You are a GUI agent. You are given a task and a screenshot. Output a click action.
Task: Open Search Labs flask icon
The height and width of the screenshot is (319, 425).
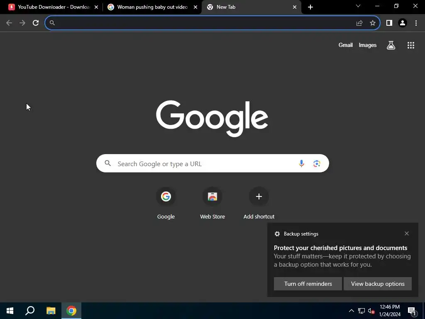(391, 45)
